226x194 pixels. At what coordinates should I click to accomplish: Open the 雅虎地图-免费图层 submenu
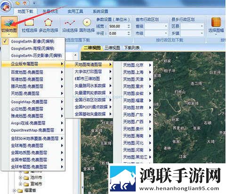pos(33,116)
